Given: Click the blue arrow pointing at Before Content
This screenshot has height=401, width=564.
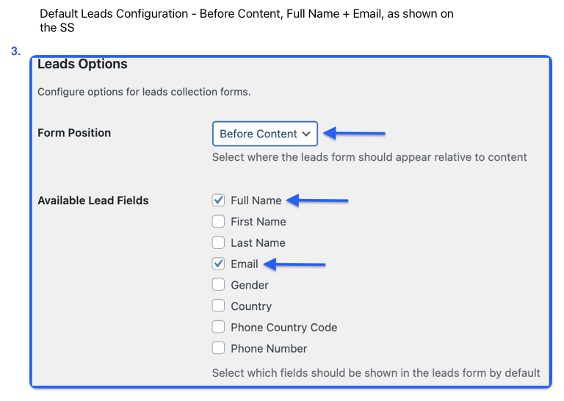Looking at the screenshot, I should coord(354,133).
